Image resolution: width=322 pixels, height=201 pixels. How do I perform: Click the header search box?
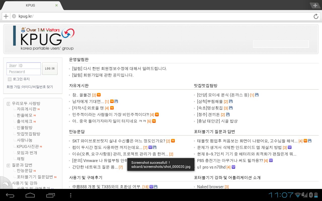point(281,44)
